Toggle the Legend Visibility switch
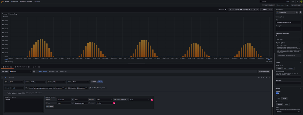Screen dimensions: 303x115 click(x=277, y=93)
